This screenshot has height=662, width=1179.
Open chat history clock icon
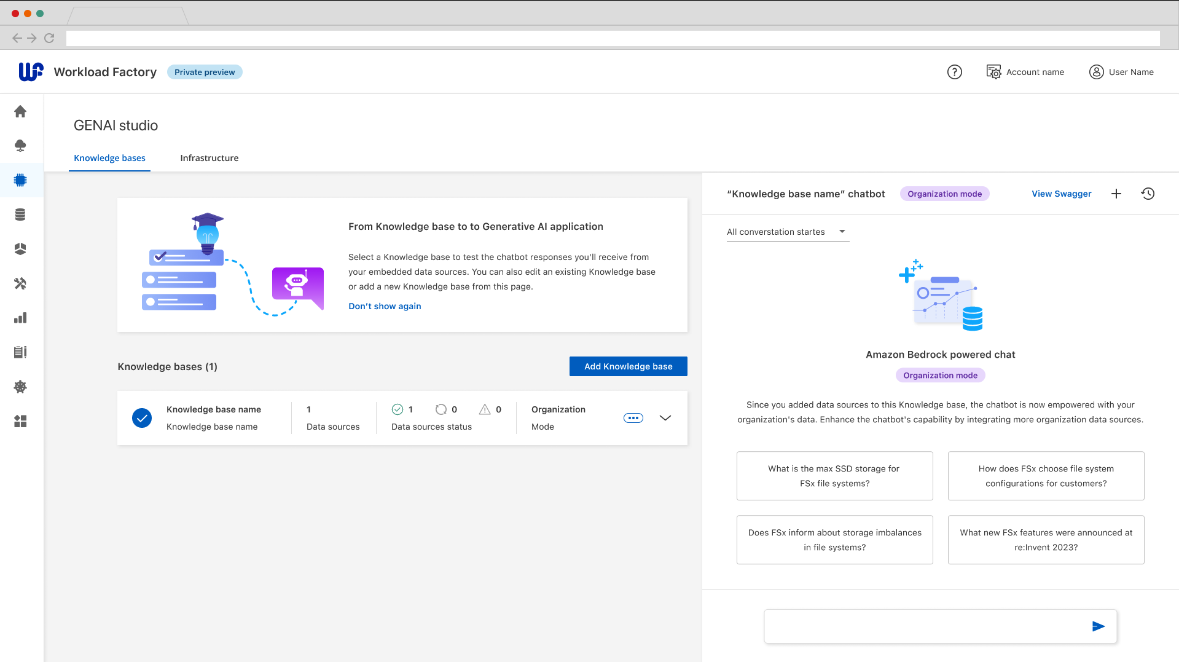pos(1148,194)
